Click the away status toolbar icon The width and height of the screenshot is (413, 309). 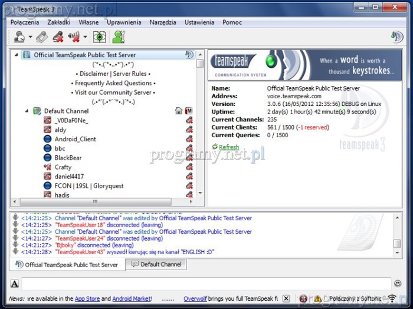[18, 37]
